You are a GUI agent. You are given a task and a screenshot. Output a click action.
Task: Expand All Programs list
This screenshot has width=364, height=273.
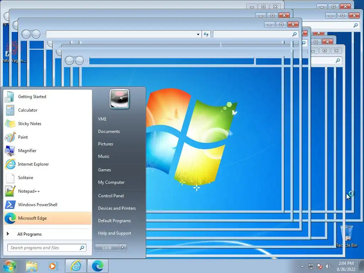coord(48,234)
